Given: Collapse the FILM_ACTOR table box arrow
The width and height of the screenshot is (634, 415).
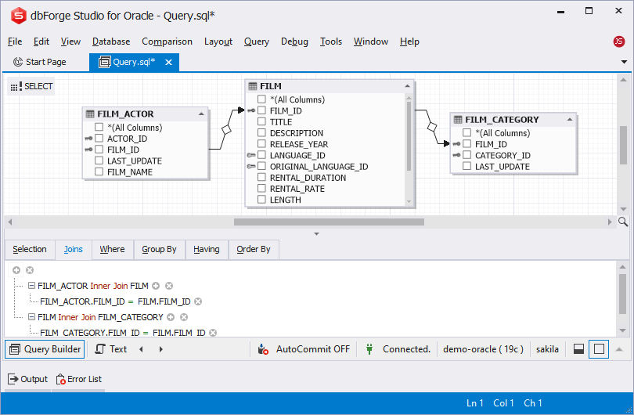Looking at the screenshot, I should click(x=201, y=114).
